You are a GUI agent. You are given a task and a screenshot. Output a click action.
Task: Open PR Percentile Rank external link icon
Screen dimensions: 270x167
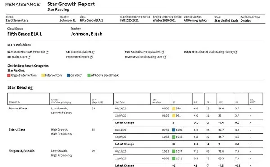(x=91, y=57)
